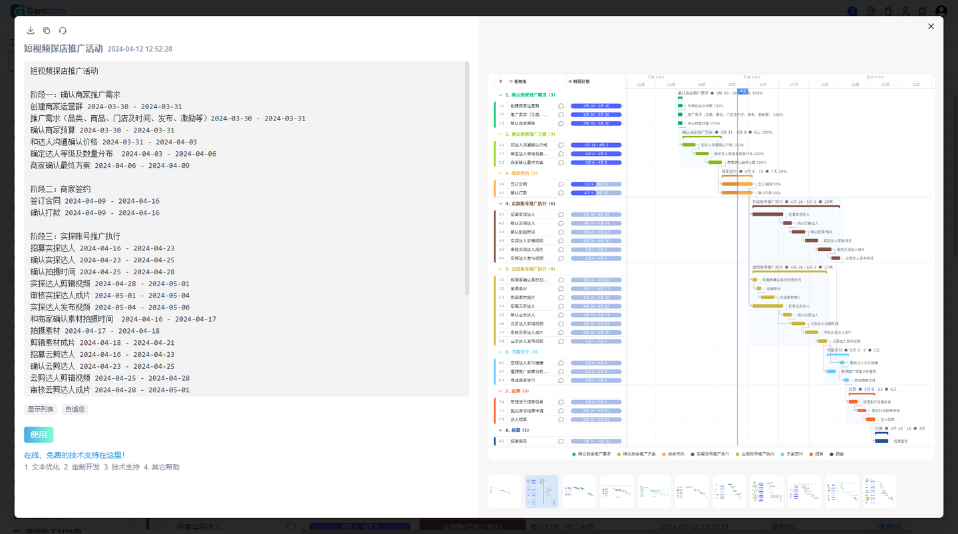Viewport: 958px width, 534px height.
Task: Click the 显示列表 button
Action: 41,409
